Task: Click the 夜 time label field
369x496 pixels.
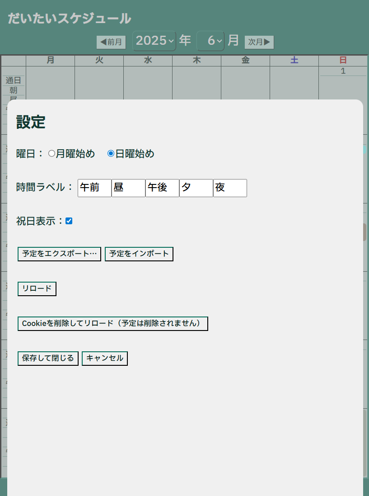Action: click(x=230, y=188)
